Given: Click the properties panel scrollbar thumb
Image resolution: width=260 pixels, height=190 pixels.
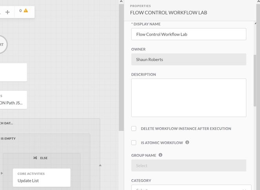Looking at the screenshot, I should click(255, 81).
